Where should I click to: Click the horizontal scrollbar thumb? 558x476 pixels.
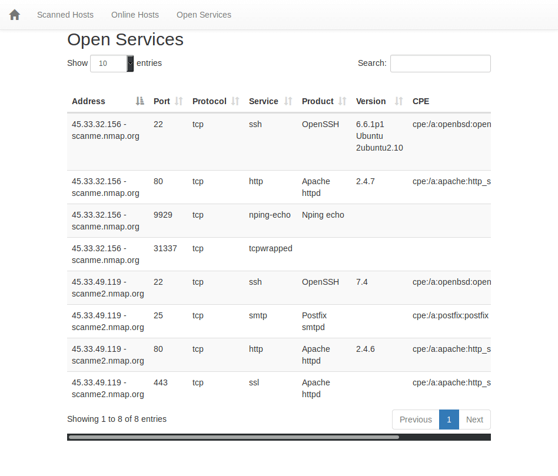click(x=234, y=437)
